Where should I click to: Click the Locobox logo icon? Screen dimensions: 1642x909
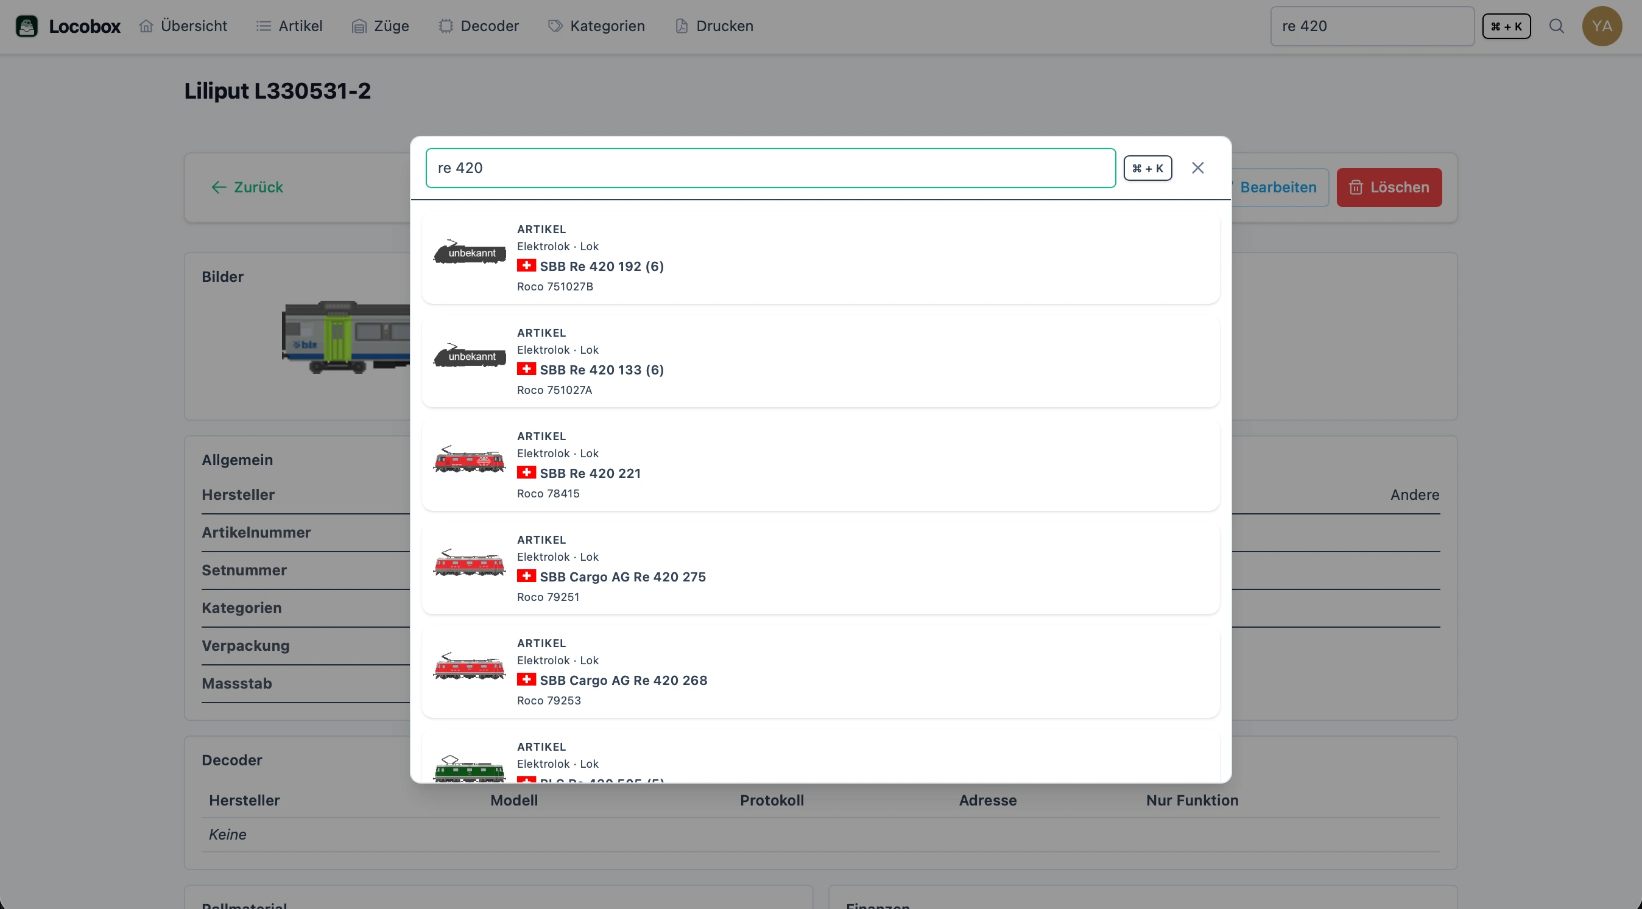click(x=26, y=26)
